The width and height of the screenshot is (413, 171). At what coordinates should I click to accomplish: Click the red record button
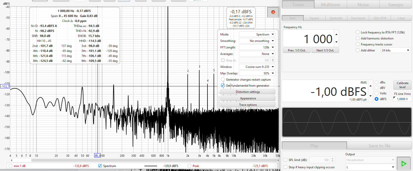tap(273, 12)
